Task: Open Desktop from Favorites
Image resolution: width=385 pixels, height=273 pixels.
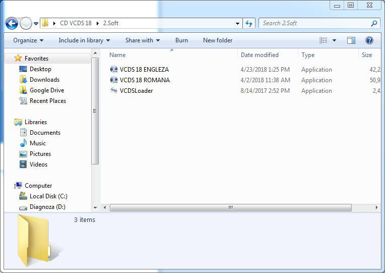Action: [x=40, y=69]
